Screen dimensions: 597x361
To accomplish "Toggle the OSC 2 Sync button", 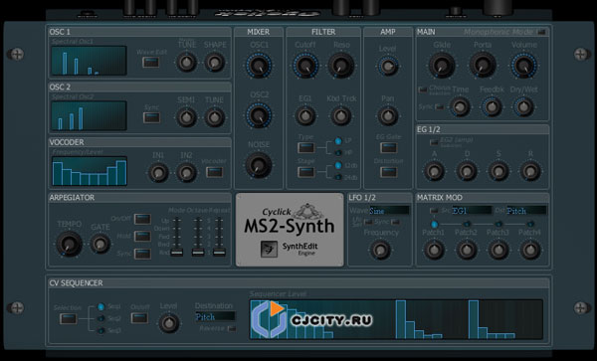I will coord(151,117).
